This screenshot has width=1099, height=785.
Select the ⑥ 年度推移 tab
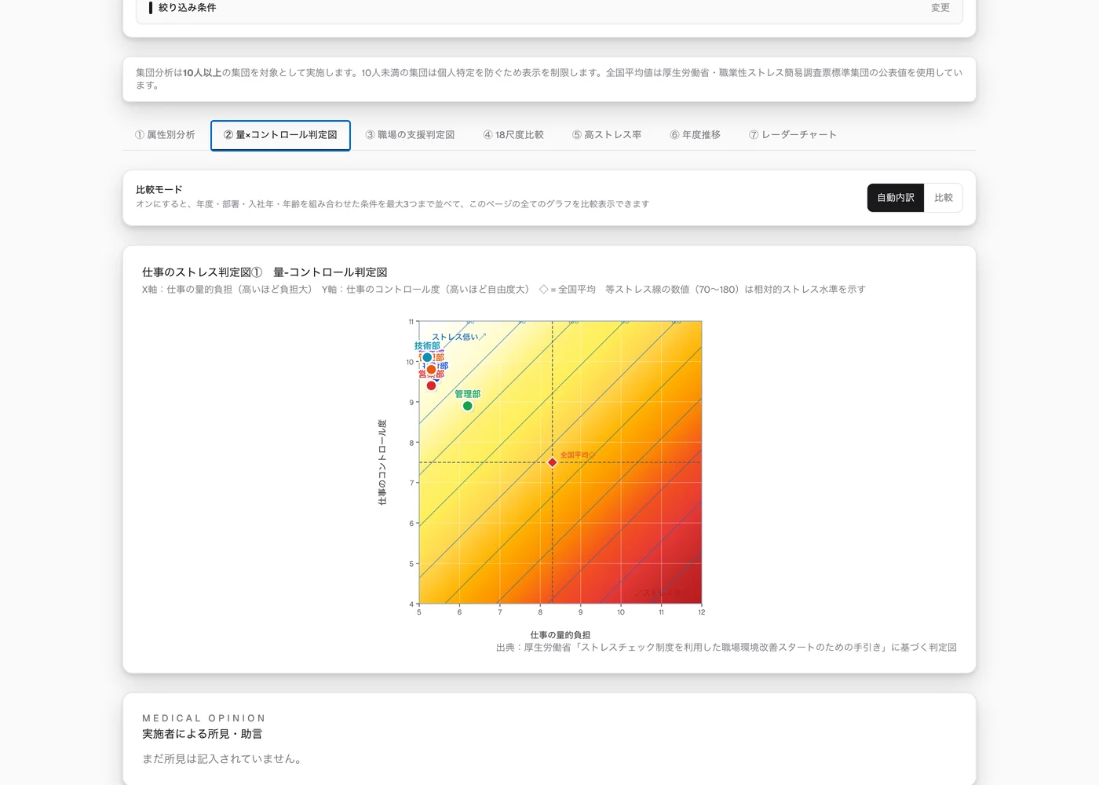696,135
